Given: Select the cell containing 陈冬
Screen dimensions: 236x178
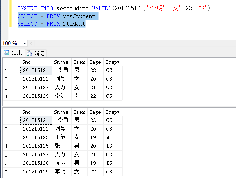Looking at the screenshot, I should pos(60,163).
